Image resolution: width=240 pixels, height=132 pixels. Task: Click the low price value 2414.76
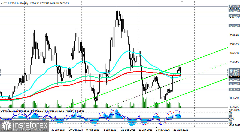click(x=54, y=3)
